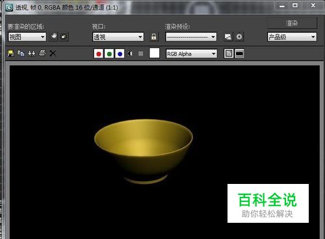Click the white color swatch
The width and height of the screenshot is (325, 239).
[155, 53]
